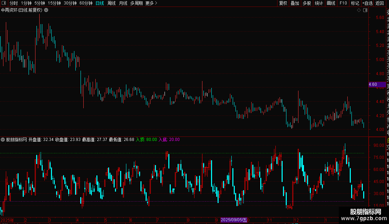The image size is (389, 224).
Task: Click the 开盘值: 32.34 indicator value
Action: point(41,140)
